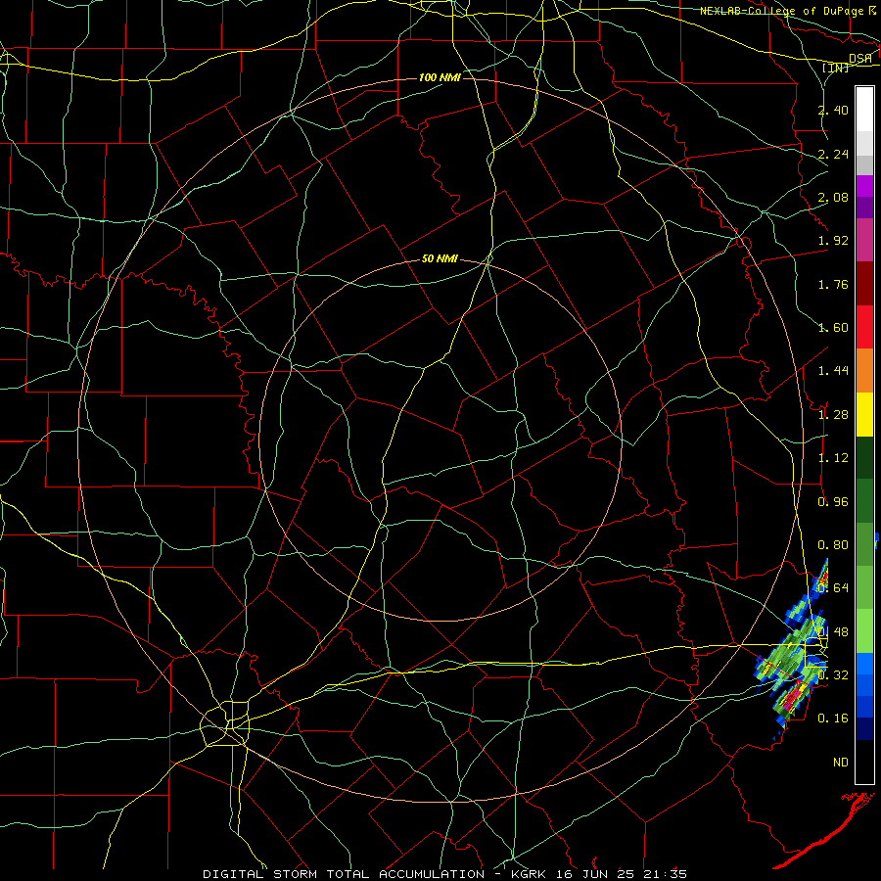Click the KGRK station identifier in footer
The image size is (881, 881).
530,874
